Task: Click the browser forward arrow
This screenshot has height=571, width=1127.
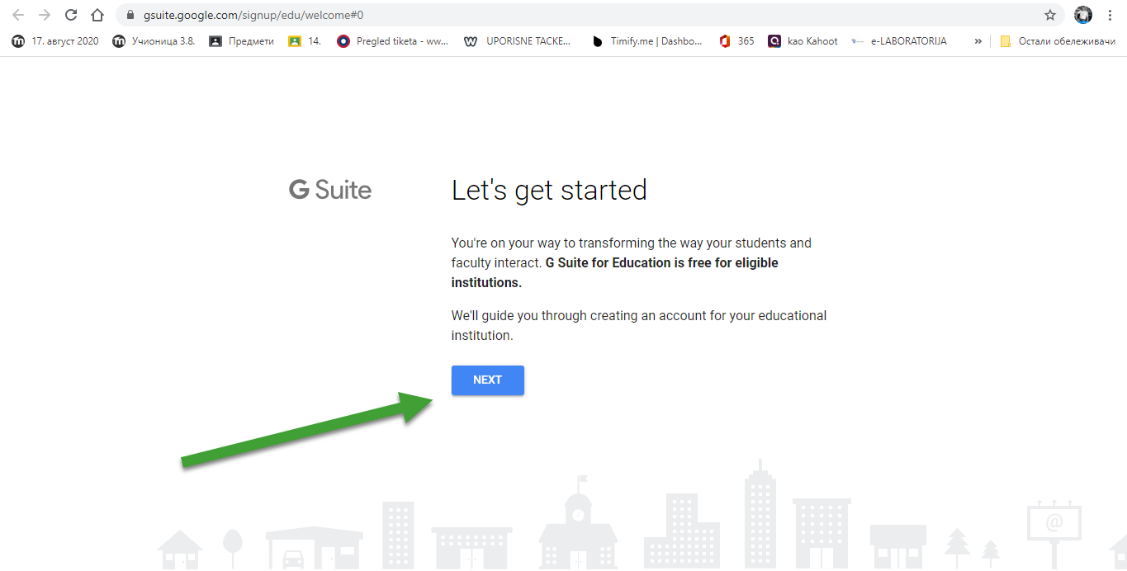Action: click(45, 15)
